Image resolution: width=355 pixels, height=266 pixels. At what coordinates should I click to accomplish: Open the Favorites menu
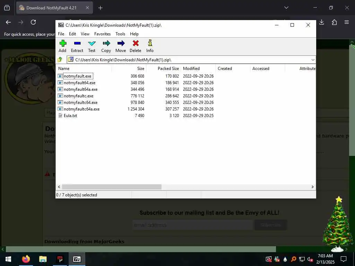[102, 34]
